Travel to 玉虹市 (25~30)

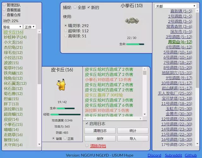[179, 109]
